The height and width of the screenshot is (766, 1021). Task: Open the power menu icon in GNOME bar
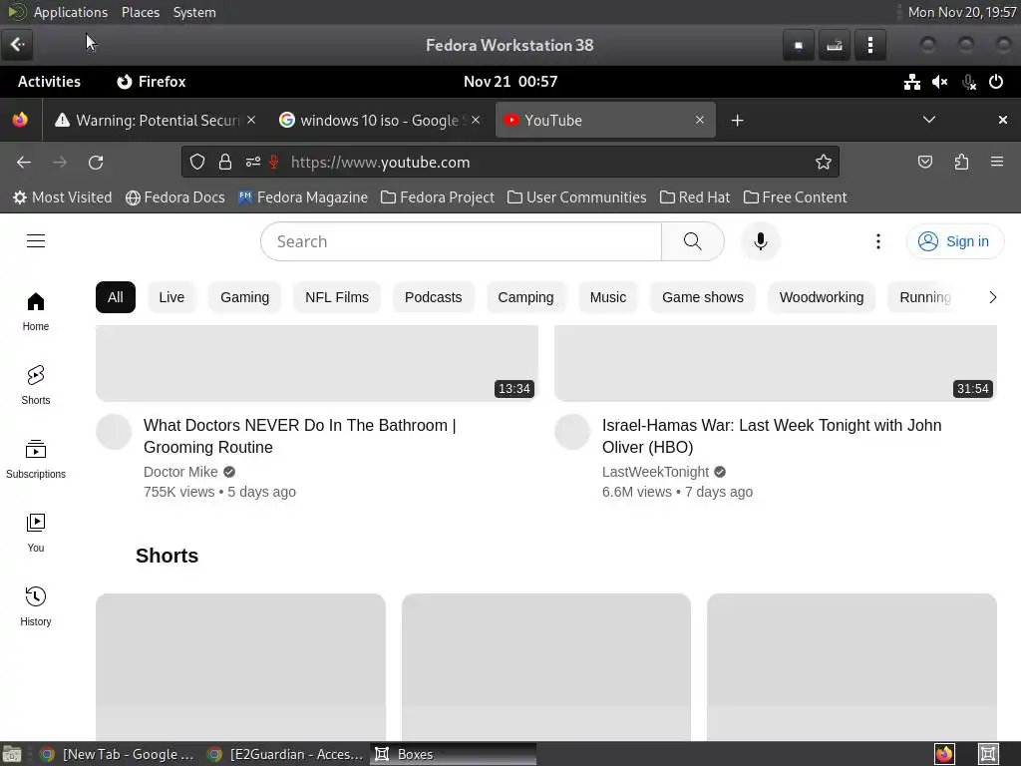[996, 82]
